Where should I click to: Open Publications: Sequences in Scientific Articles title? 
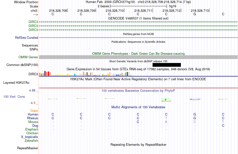click(x=138, y=42)
